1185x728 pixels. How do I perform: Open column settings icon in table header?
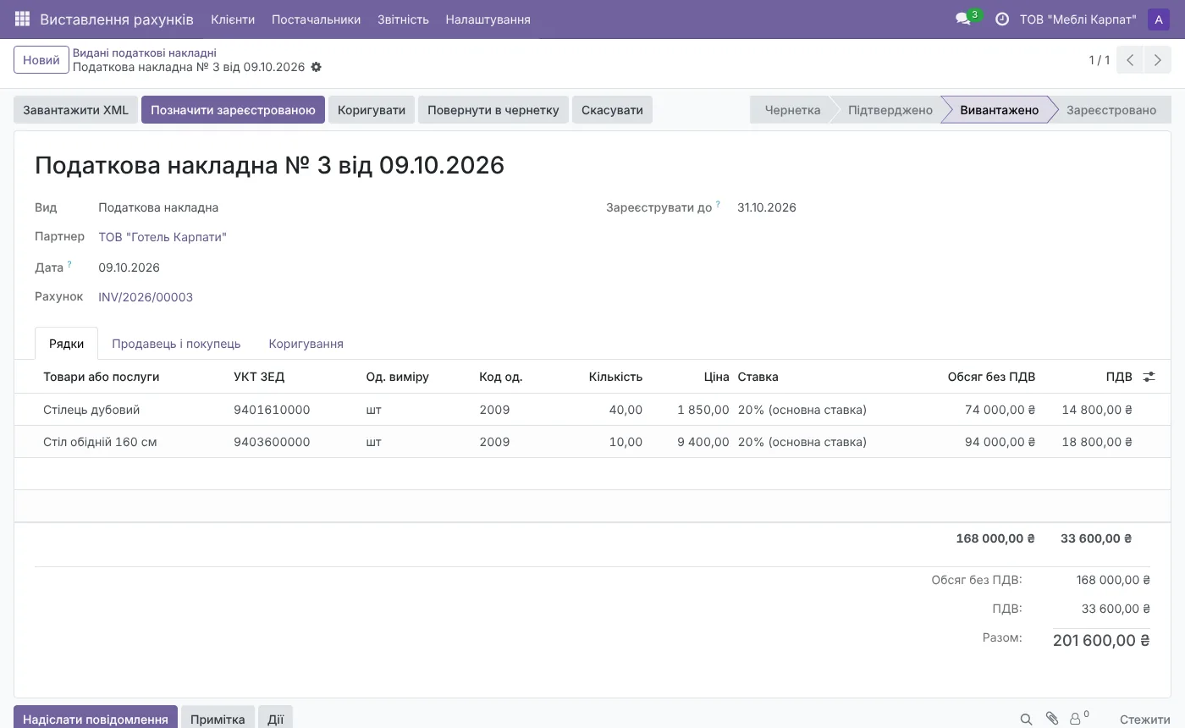(x=1149, y=377)
